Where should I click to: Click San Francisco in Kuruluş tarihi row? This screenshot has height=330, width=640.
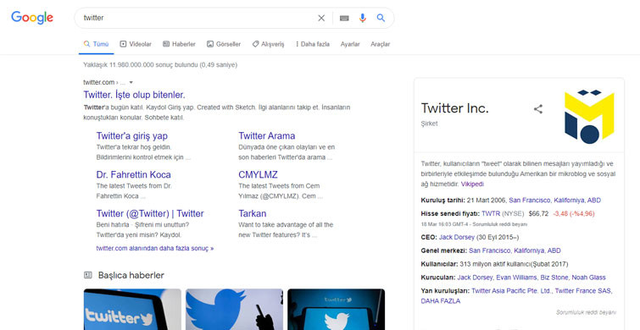click(x=530, y=200)
